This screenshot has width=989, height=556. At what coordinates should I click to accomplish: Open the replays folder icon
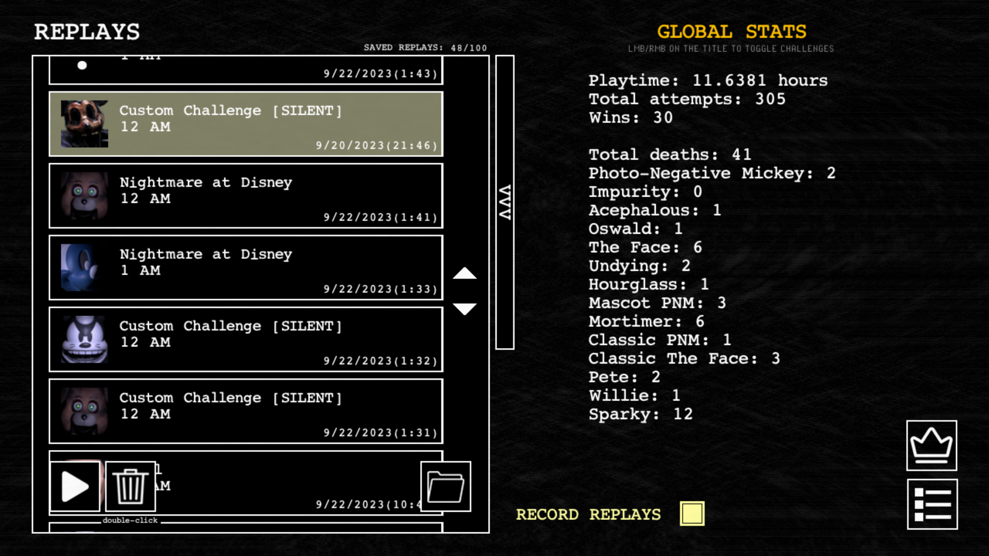(446, 486)
